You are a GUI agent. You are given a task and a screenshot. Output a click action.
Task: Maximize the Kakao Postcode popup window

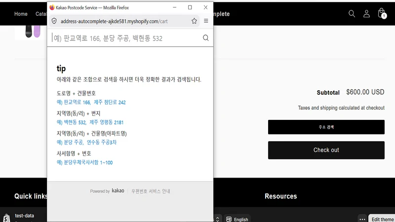[x=190, y=7]
